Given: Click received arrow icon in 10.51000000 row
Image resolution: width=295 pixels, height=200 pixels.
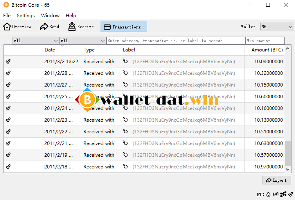Looking at the screenshot, I should tap(125, 131).
